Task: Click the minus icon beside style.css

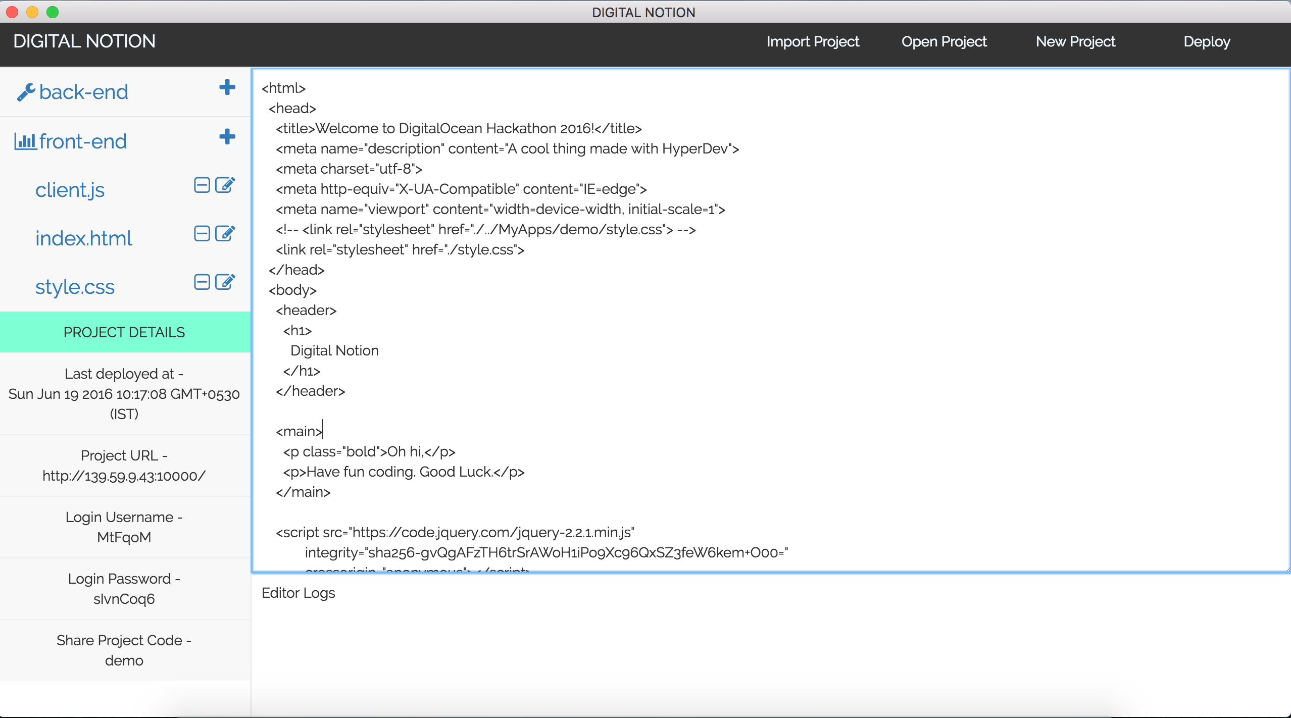Action: [x=202, y=282]
